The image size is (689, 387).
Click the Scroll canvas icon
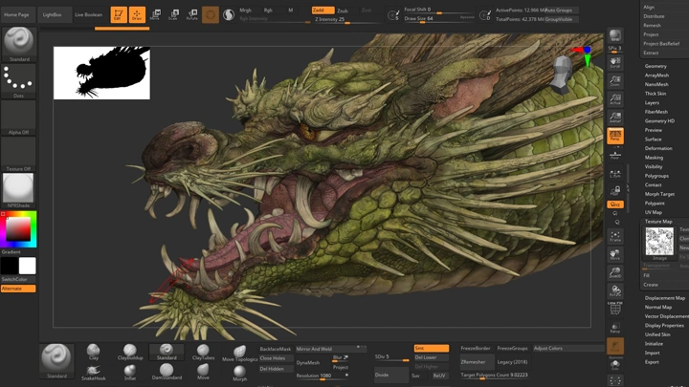pos(615,62)
